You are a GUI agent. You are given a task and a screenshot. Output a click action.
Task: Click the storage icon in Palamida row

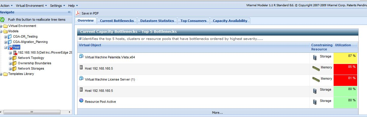coord(315,57)
